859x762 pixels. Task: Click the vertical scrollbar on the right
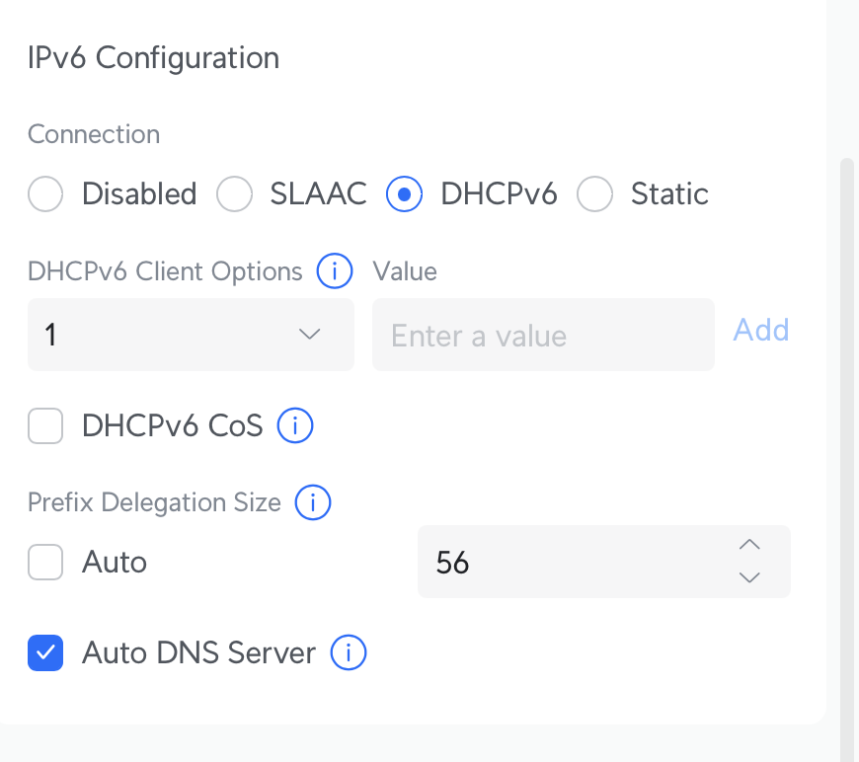pos(847,460)
